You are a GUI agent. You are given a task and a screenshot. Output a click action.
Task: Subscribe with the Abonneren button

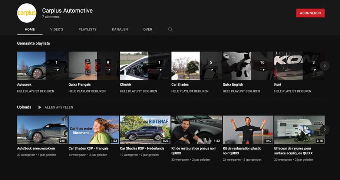pyautogui.click(x=310, y=13)
